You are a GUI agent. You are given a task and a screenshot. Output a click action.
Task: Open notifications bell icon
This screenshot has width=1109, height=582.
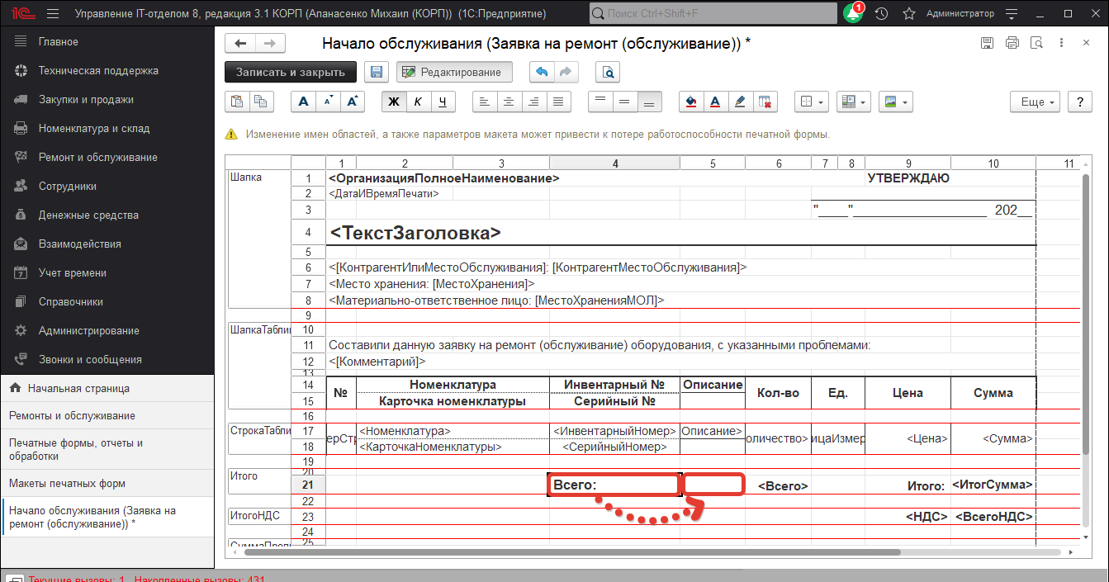[x=851, y=14]
